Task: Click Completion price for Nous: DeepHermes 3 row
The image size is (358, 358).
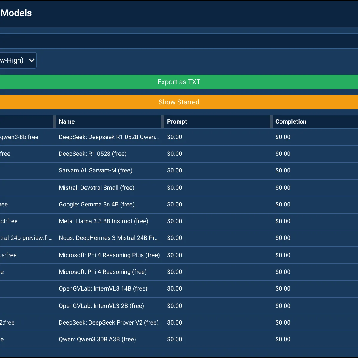Action: (x=283, y=238)
